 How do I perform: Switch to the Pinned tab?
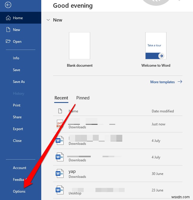83,98
